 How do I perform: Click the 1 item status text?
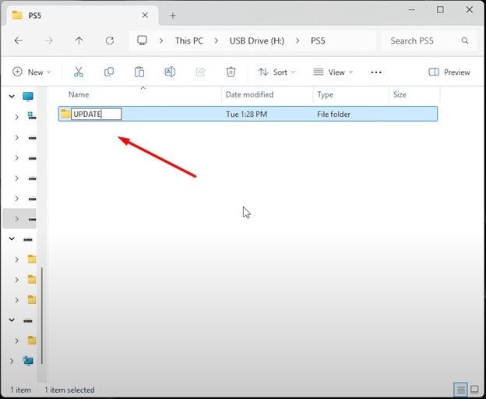[x=21, y=390]
